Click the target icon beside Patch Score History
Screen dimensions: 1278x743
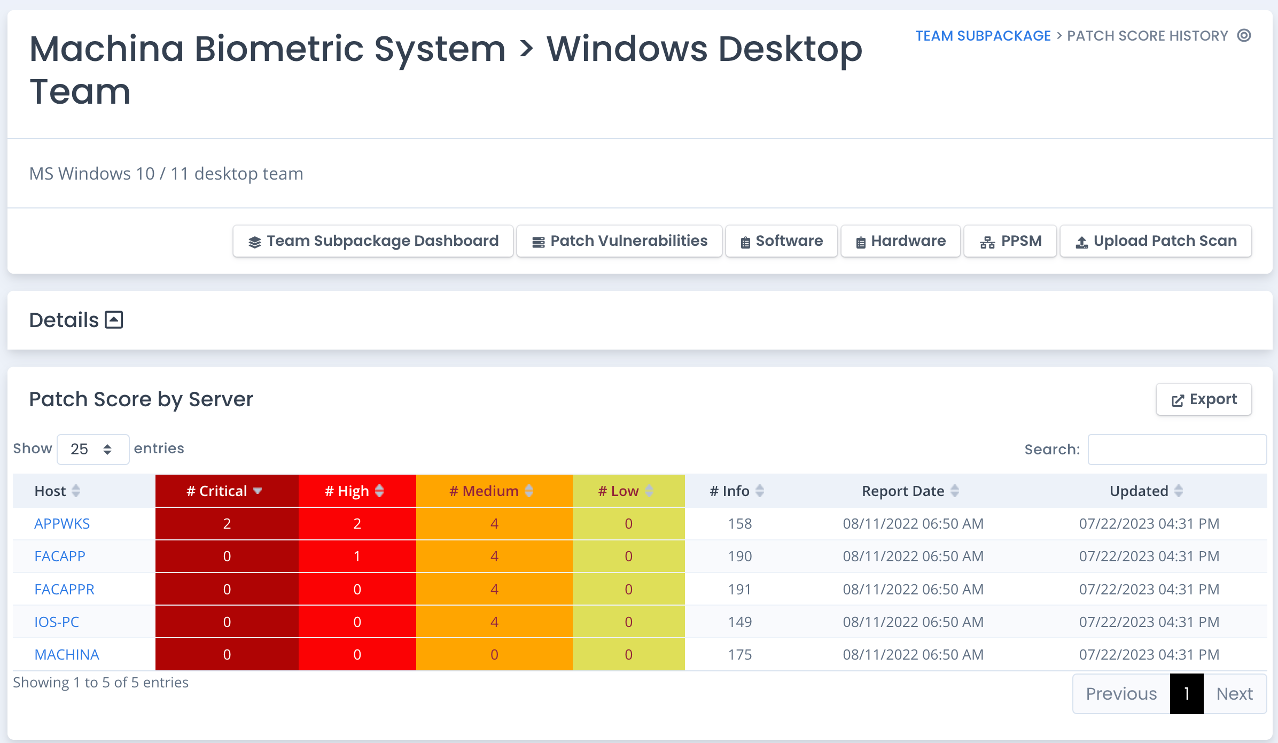pyautogui.click(x=1244, y=35)
